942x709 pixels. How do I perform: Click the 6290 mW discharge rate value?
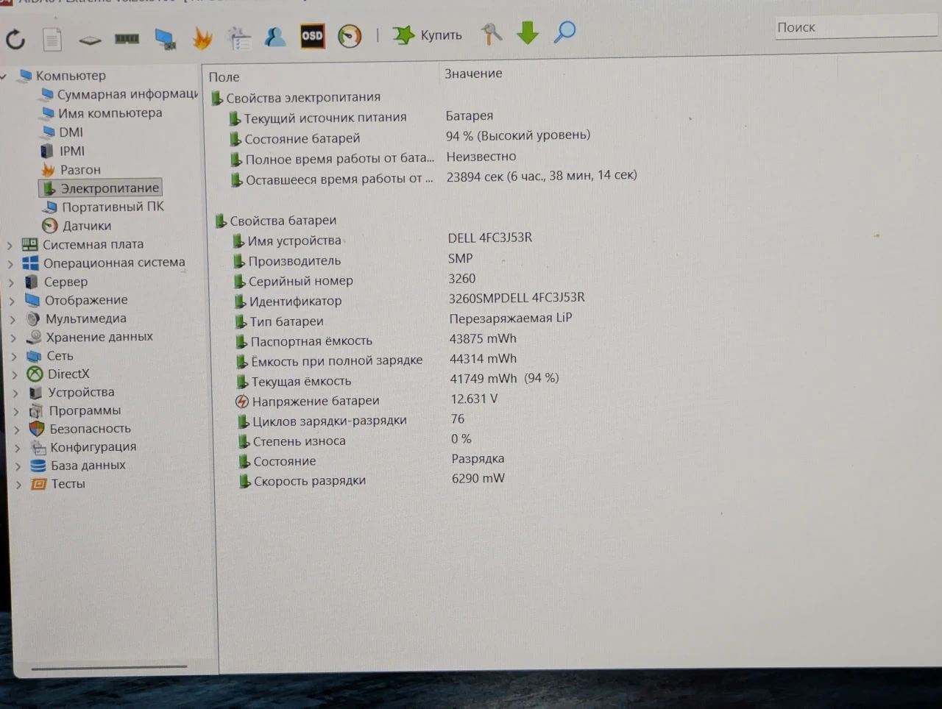pyautogui.click(x=478, y=479)
